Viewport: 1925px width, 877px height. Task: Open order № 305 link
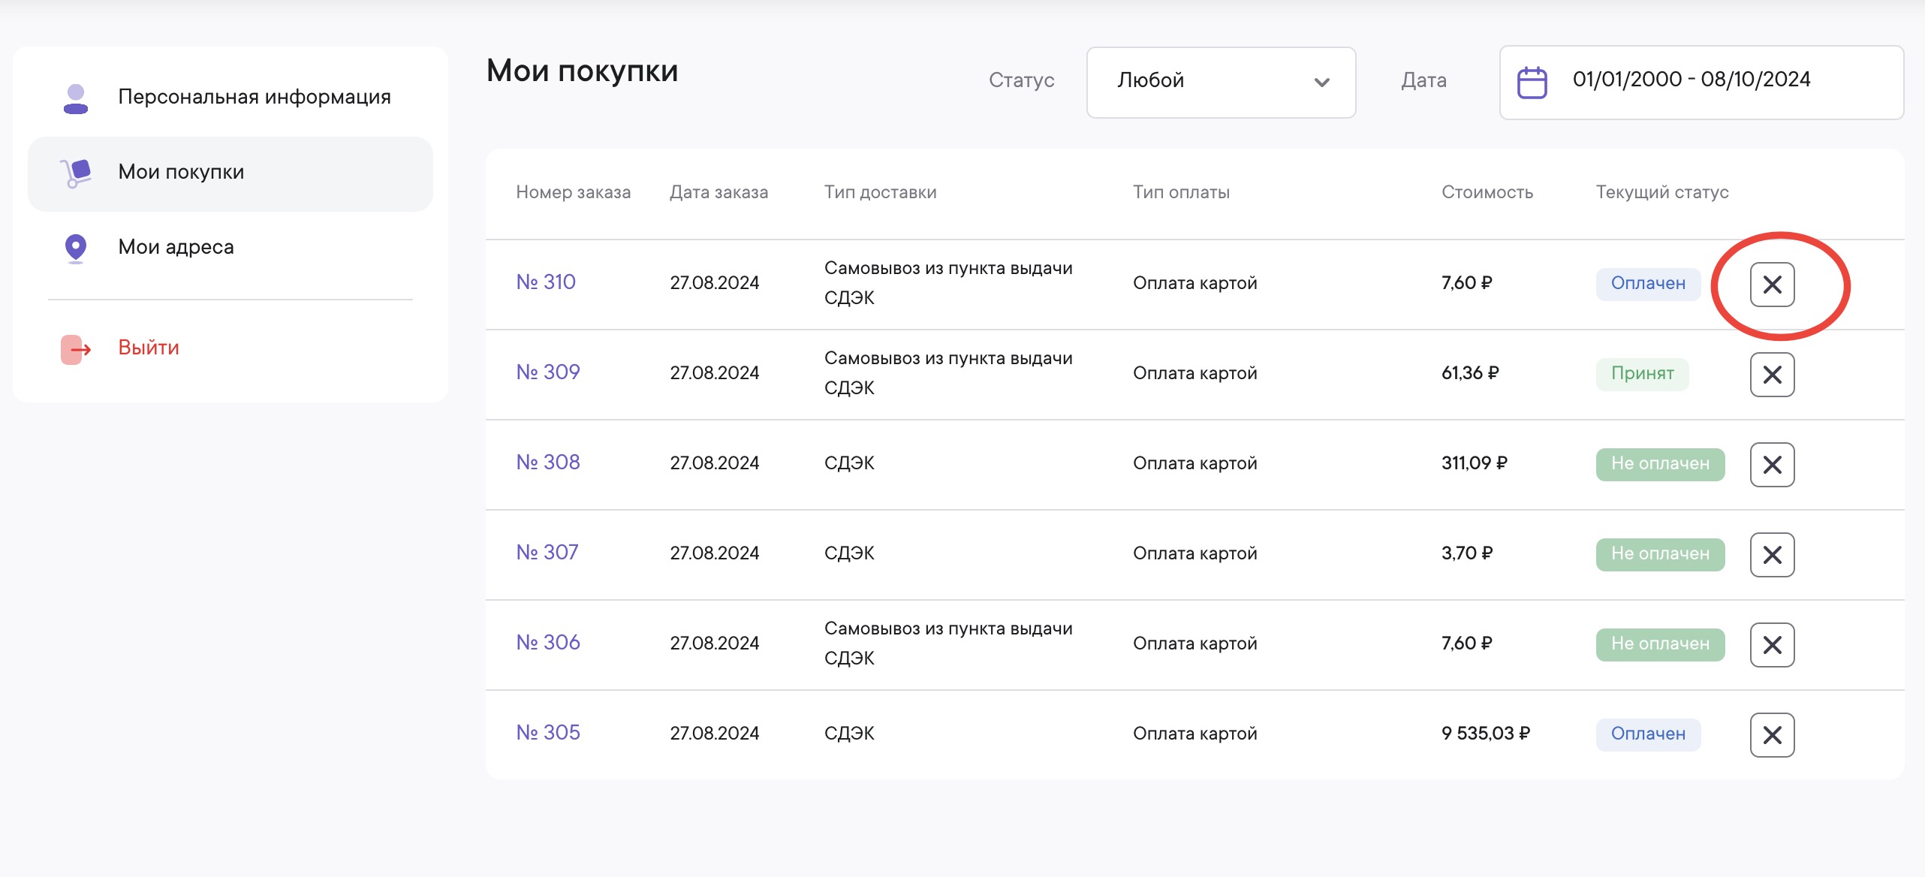pyautogui.click(x=548, y=733)
